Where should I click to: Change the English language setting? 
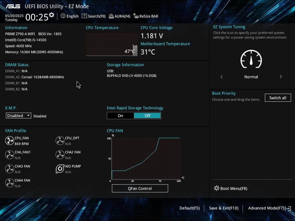[x=69, y=16]
